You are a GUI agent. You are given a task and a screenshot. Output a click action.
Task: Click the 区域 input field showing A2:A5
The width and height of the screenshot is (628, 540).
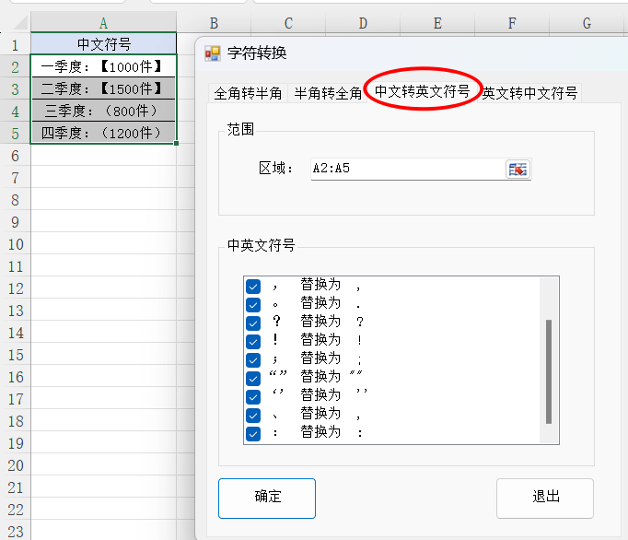pos(408,169)
